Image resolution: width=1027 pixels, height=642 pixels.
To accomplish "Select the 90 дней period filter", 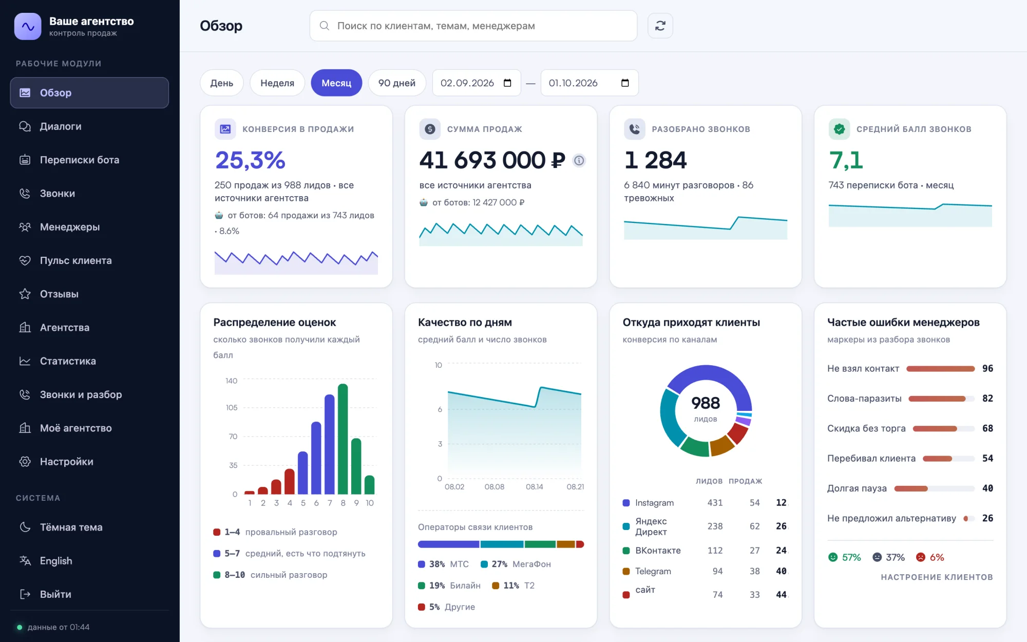I will [x=397, y=83].
